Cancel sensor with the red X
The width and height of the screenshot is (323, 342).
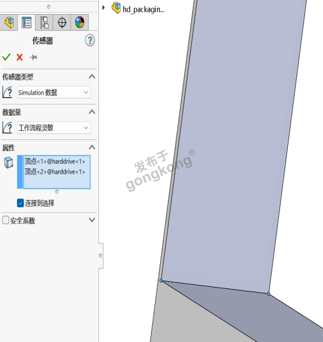(x=20, y=58)
